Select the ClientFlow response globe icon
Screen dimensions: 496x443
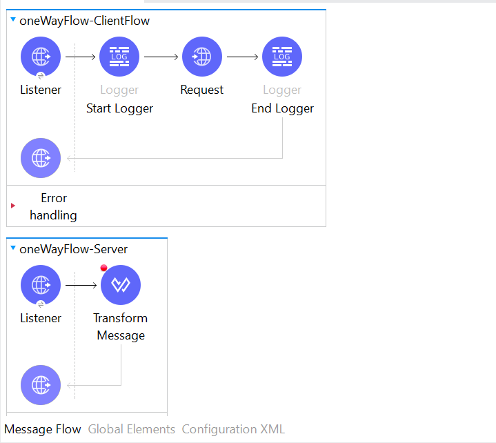(x=41, y=158)
